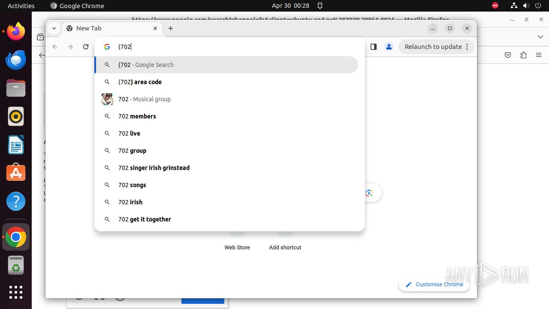Click Customise Chrome button
The width and height of the screenshot is (549, 309).
click(434, 285)
